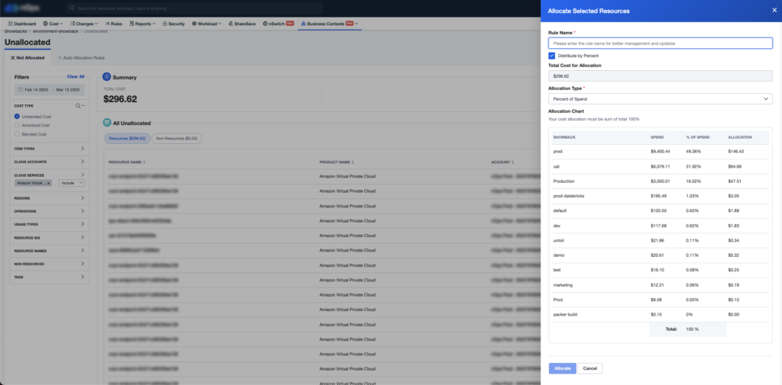Open the nSwitch menu item
The height and width of the screenshot is (385, 782).
[x=278, y=24]
